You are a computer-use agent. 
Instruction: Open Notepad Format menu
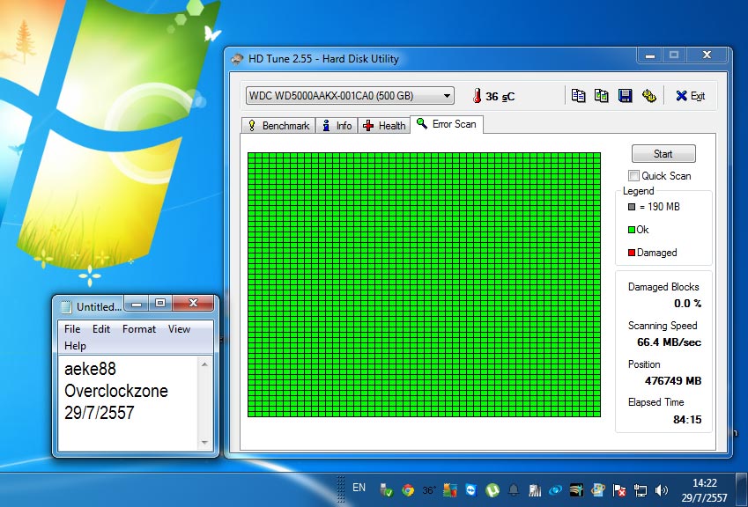[x=139, y=329]
